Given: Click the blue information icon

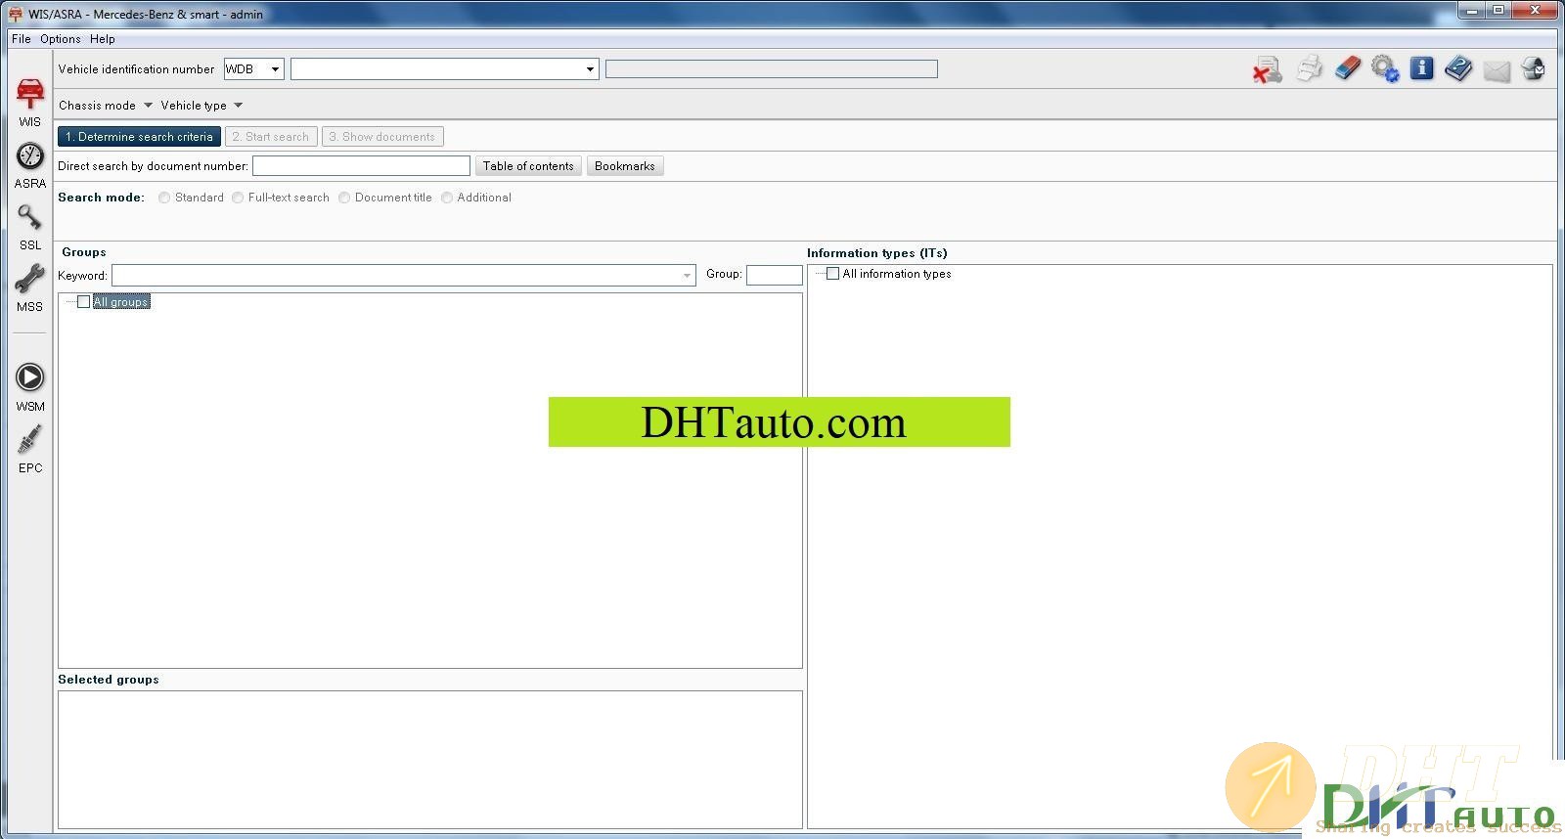Looking at the screenshot, I should (1422, 68).
